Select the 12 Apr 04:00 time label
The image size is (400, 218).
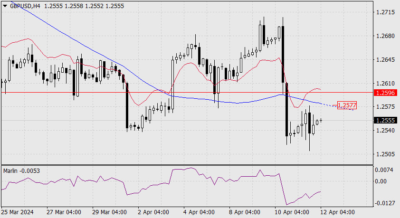pos(337,212)
